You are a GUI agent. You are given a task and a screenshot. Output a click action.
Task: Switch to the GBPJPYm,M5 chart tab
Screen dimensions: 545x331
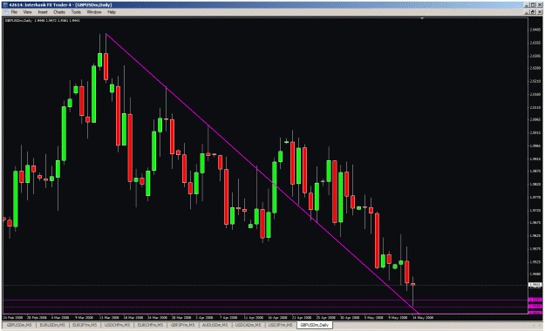coord(183,325)
